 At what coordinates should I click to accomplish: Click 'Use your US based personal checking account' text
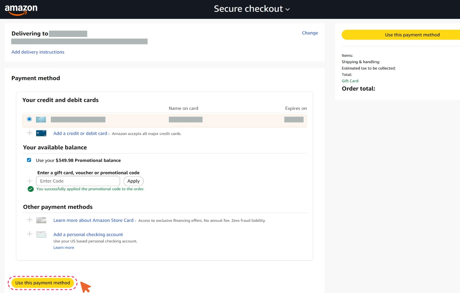(x=95, y=241)
